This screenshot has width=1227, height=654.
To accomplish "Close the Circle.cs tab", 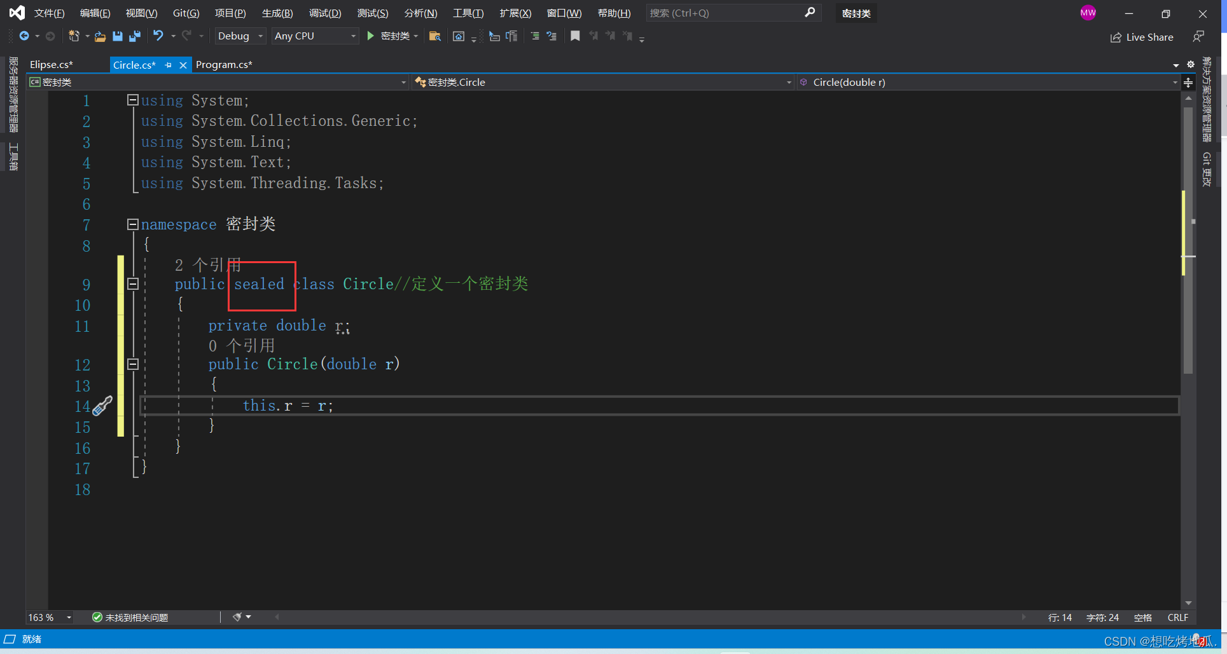I will pos(183,65).
